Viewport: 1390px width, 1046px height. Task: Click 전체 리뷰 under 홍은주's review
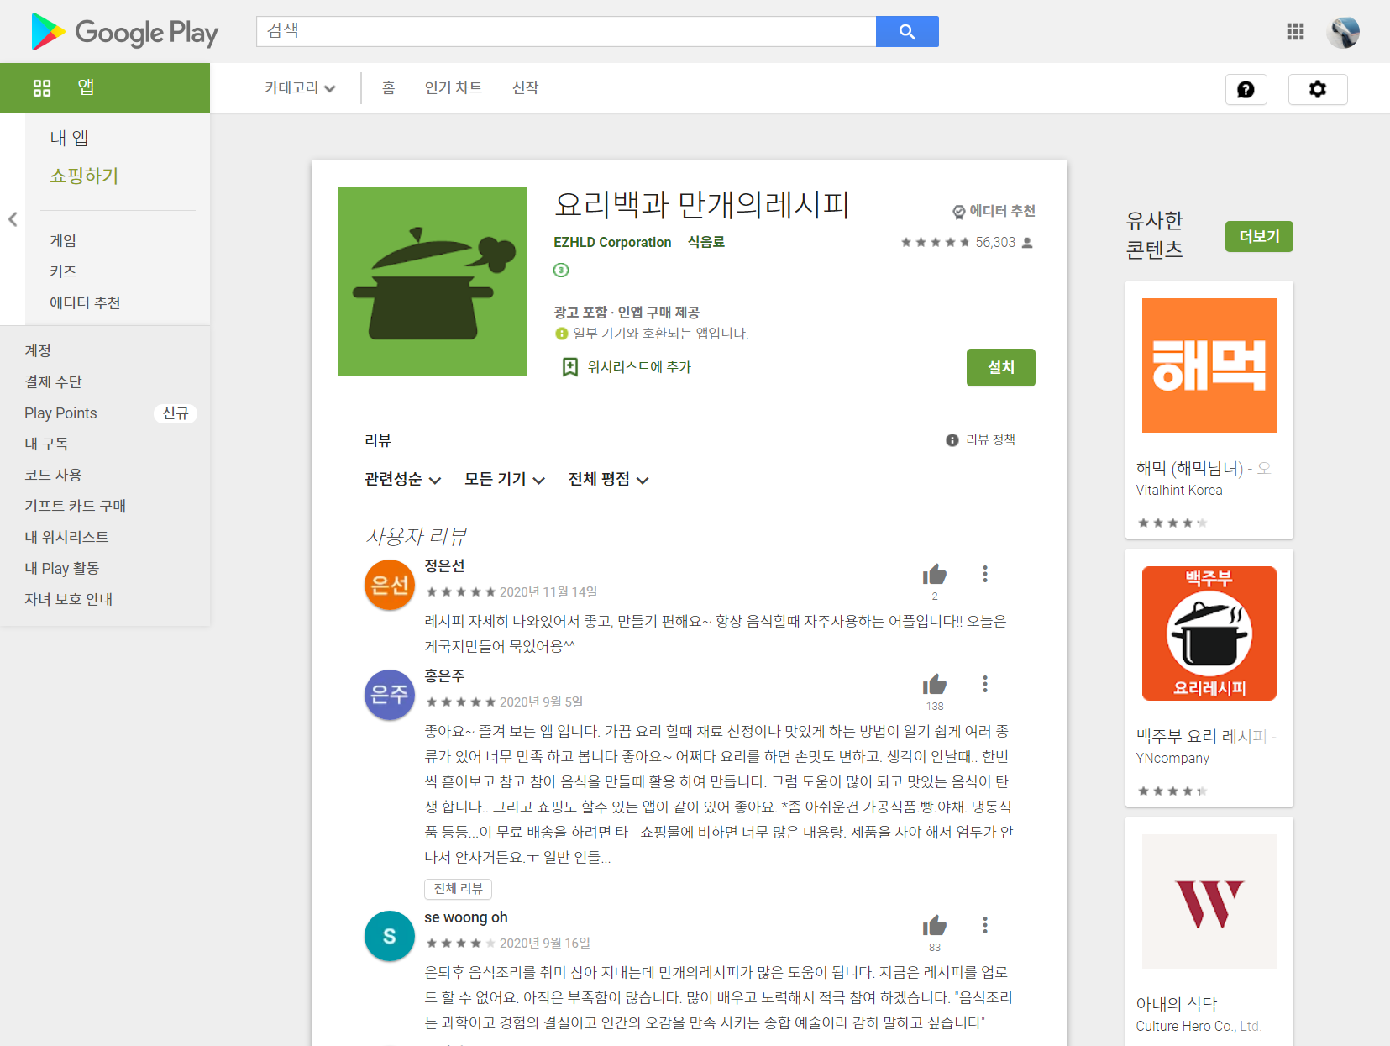tap(459, 889)
